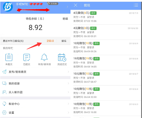
Task: Tap the date 2018/6/4
Action: (133, 89)
